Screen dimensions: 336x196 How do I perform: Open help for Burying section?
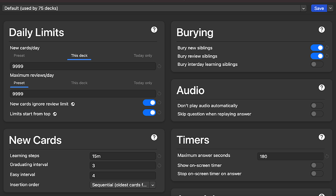point(321,30)
